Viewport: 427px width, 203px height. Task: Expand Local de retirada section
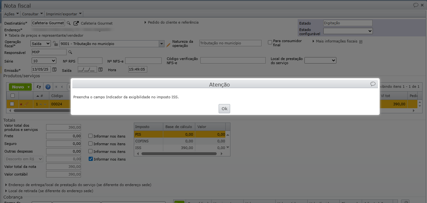click(49, 191)
